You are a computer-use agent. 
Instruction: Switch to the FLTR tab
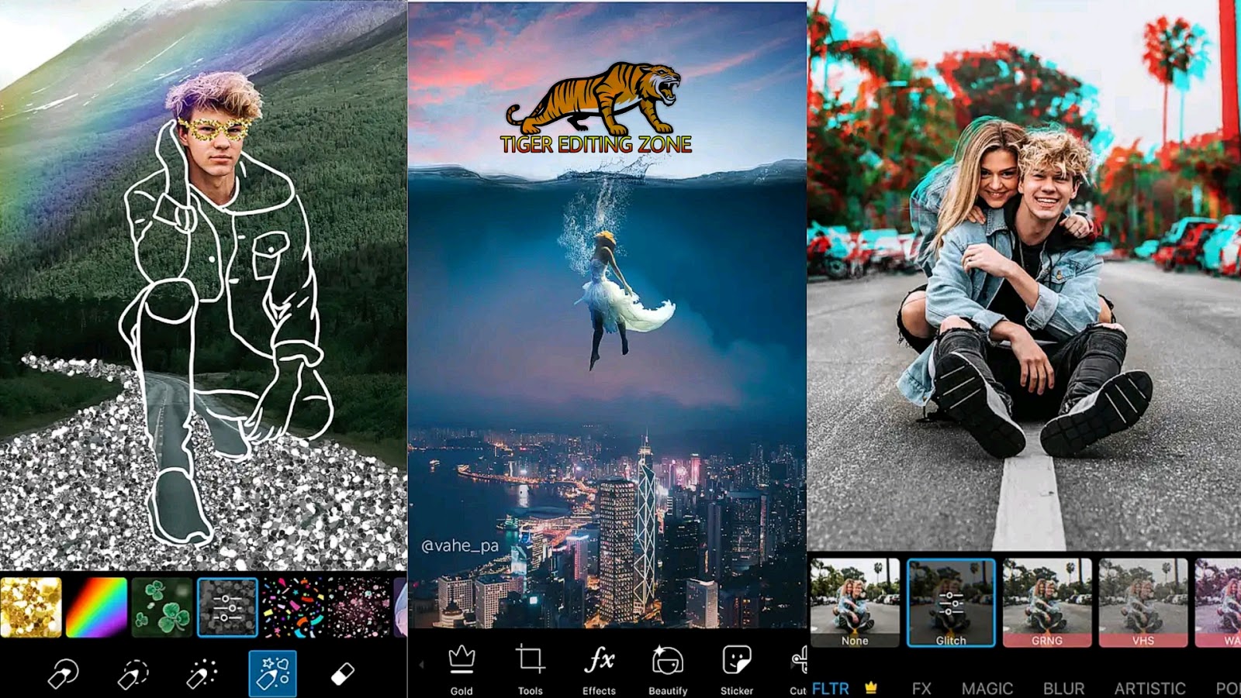pyautogui.click(x=831, y=688)
